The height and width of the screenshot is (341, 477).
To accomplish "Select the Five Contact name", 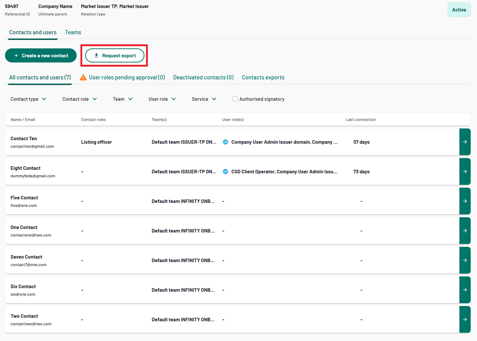I will pos(24,198).
